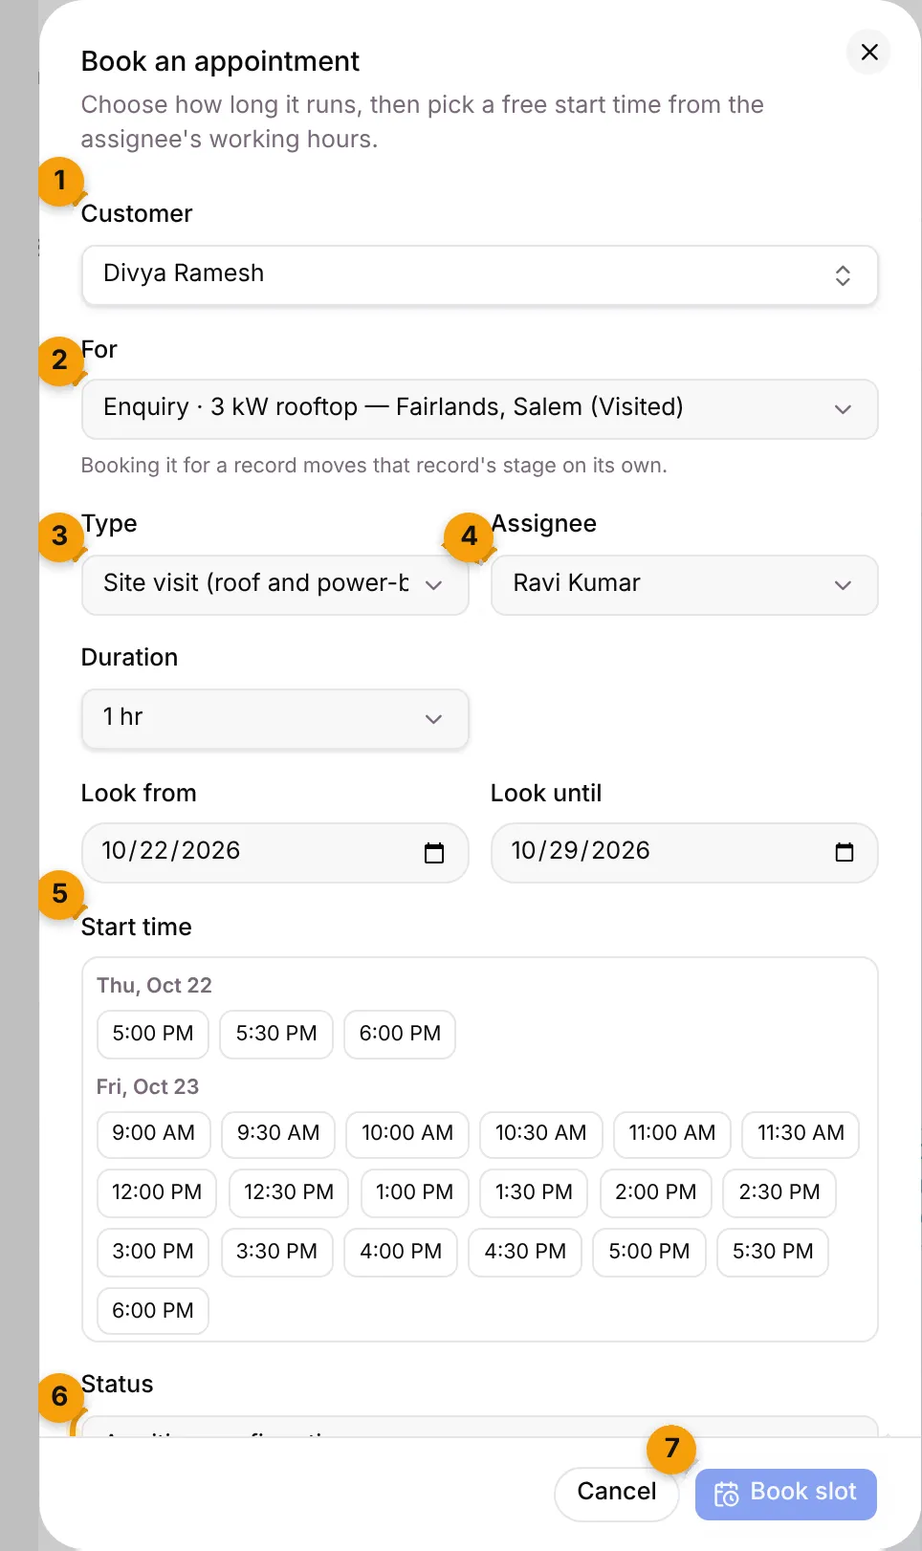Select the 12:00 PM start time
The height and width of the screenshot is (1551, 922).
pyautogui.click(x=157, y=1193)
